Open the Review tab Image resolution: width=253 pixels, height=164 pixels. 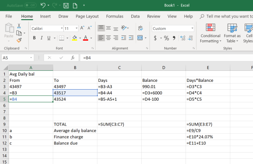[154, 16]
